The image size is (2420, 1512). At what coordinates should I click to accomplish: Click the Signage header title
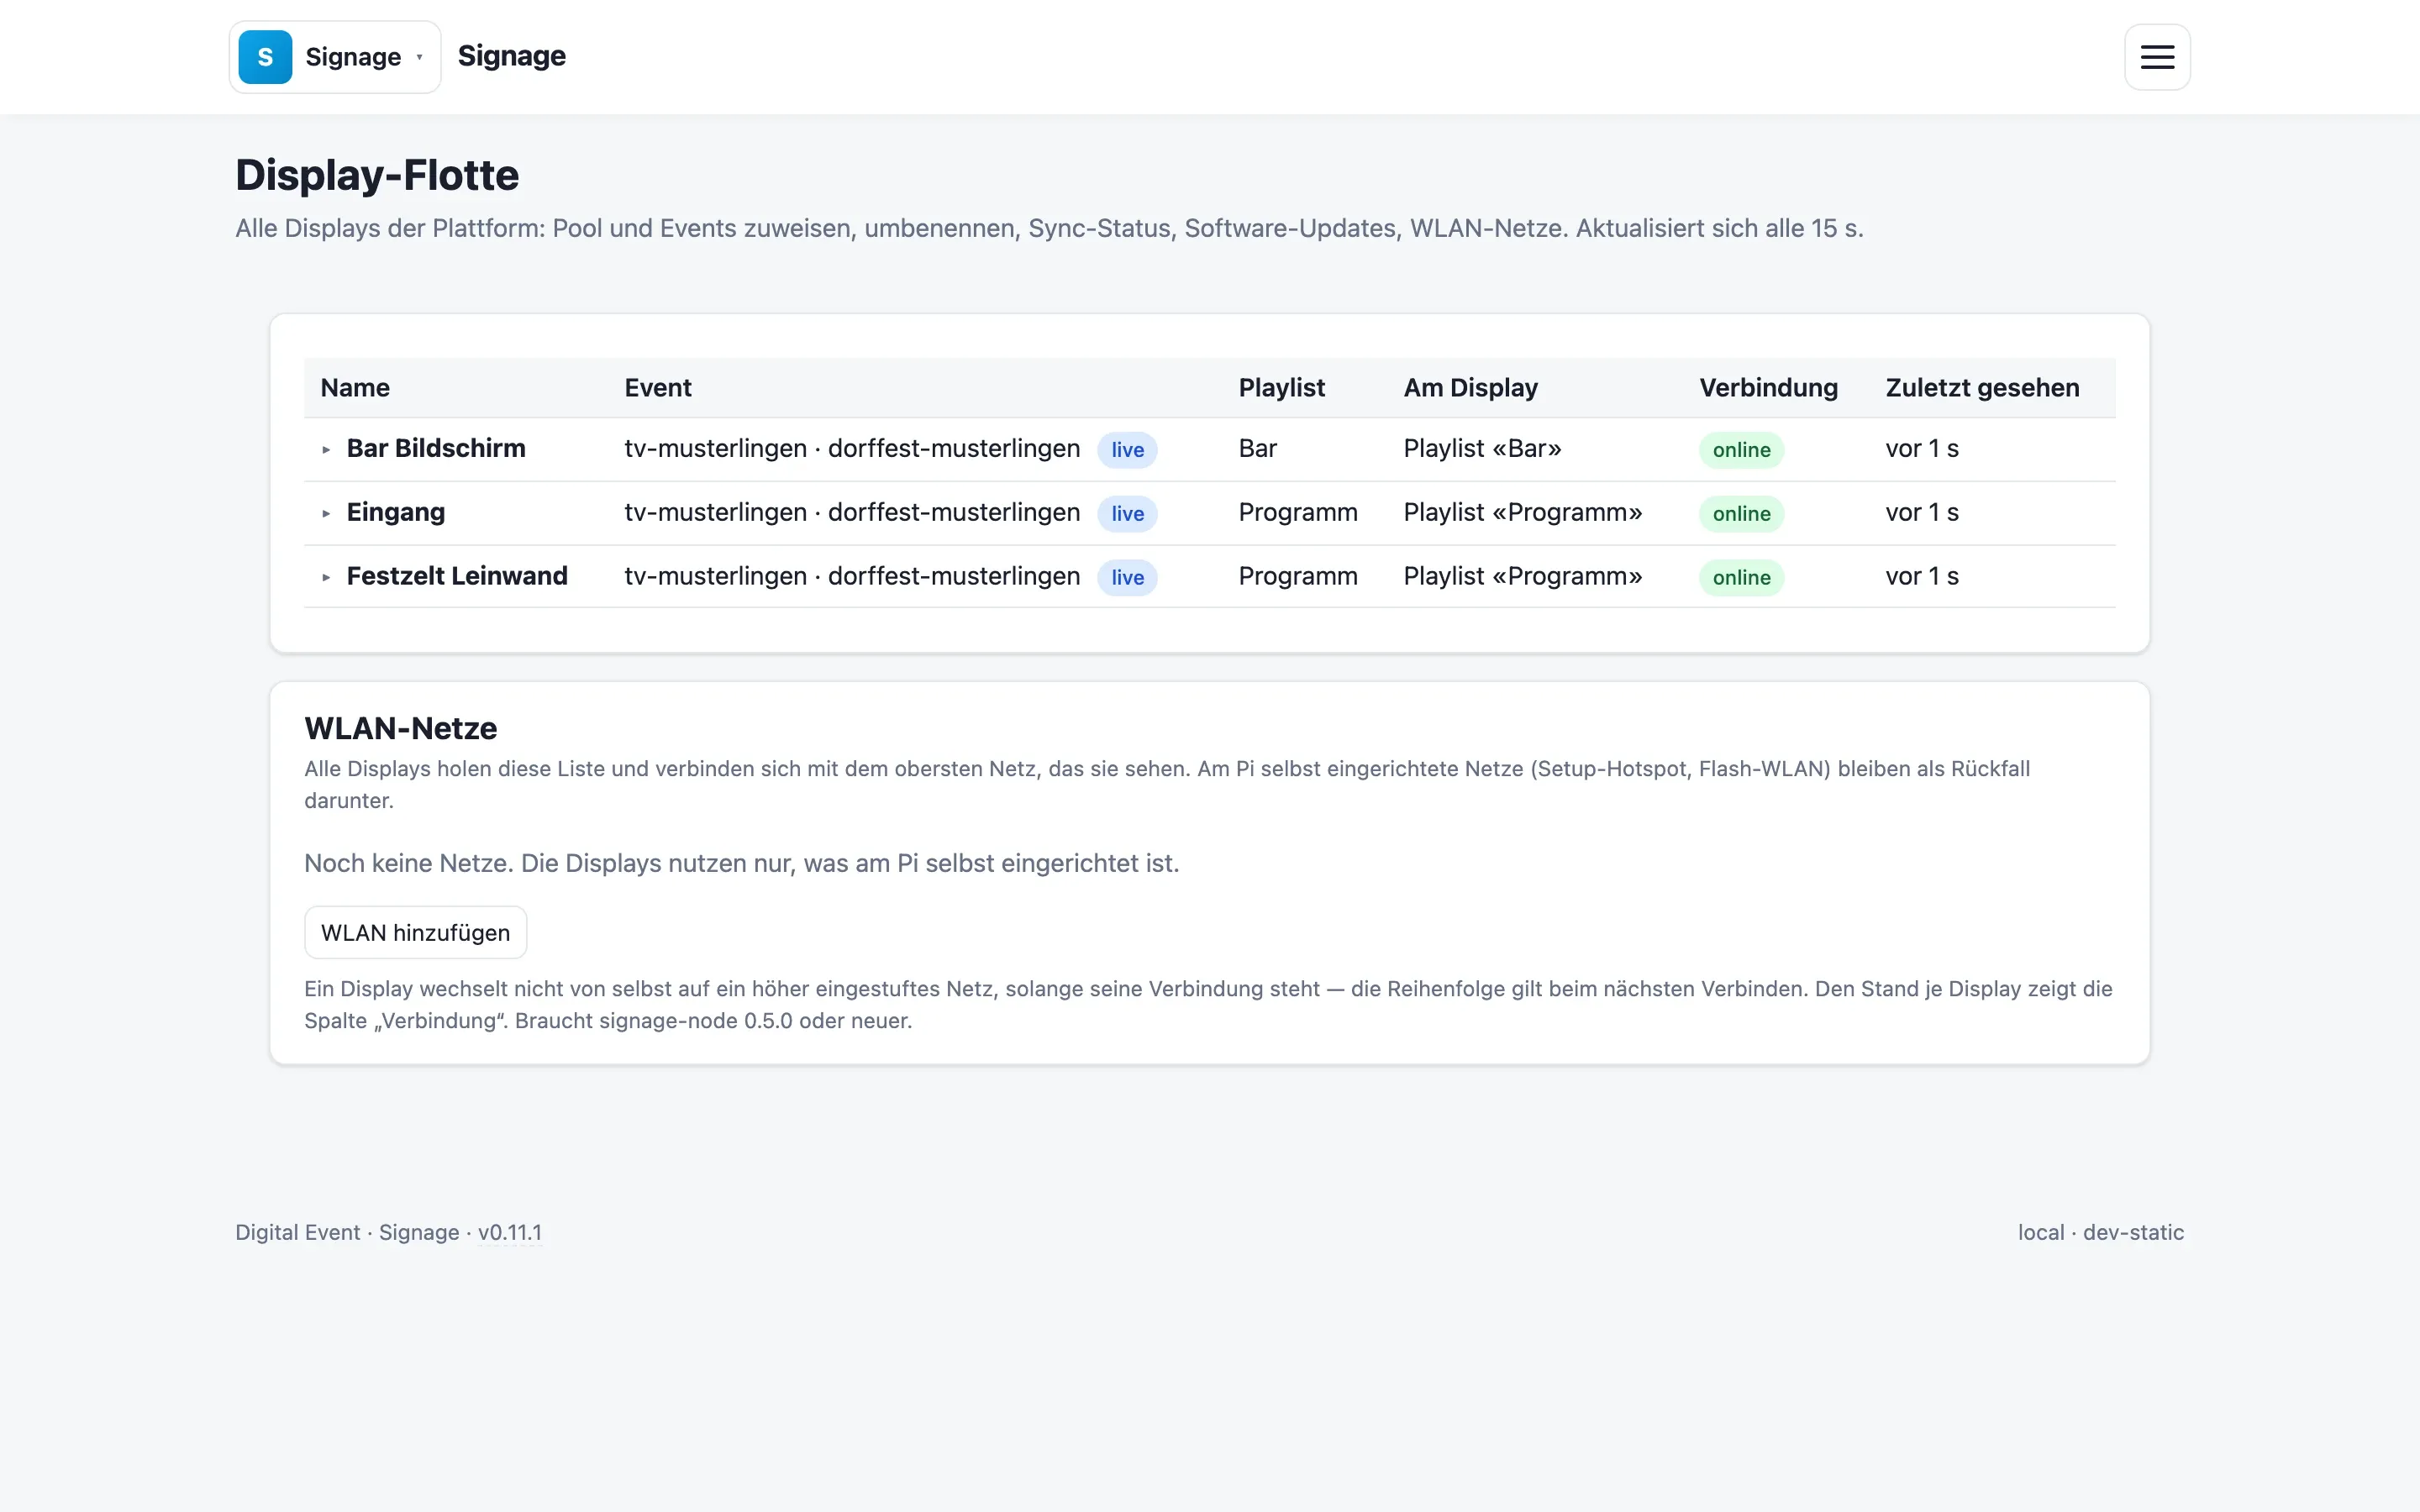pyautogui.click(x=511, y=56)
